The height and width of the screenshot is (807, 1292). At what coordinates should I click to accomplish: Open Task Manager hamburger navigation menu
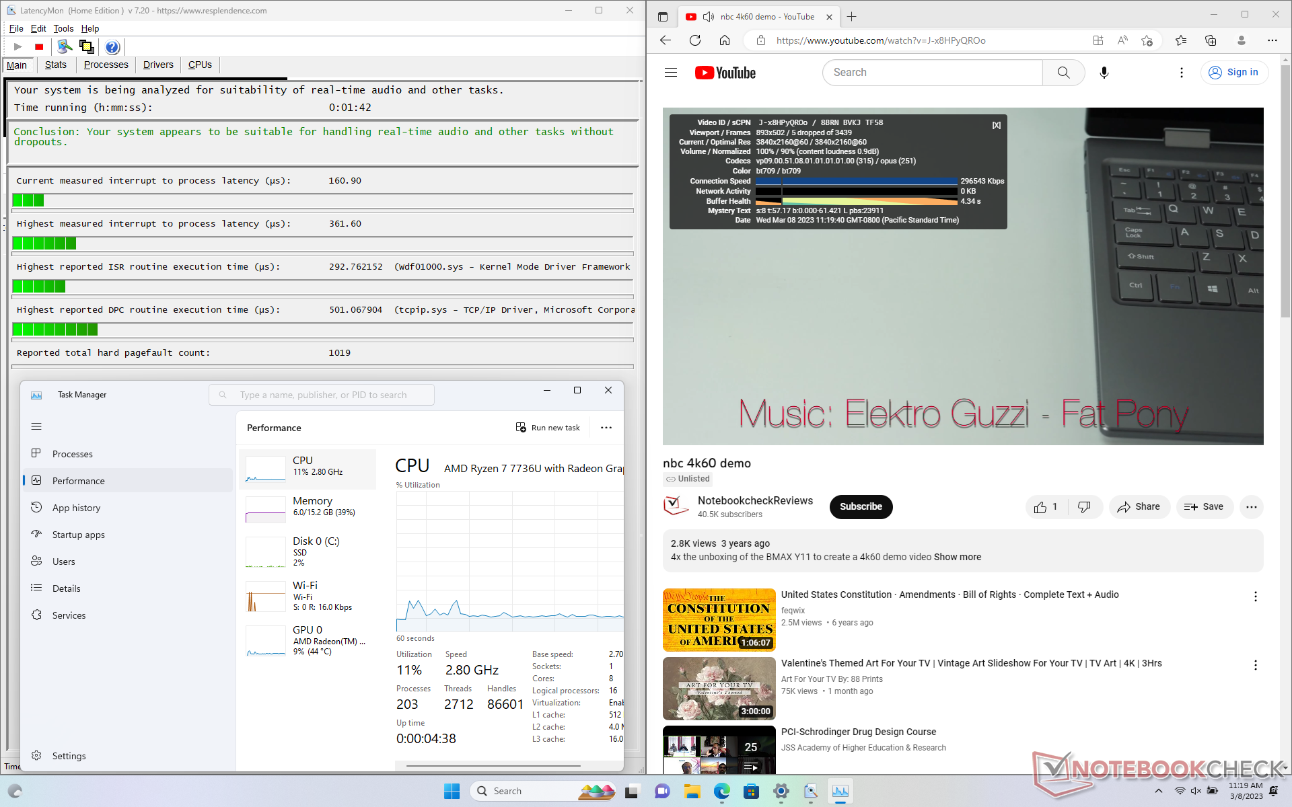click(36, 426)
